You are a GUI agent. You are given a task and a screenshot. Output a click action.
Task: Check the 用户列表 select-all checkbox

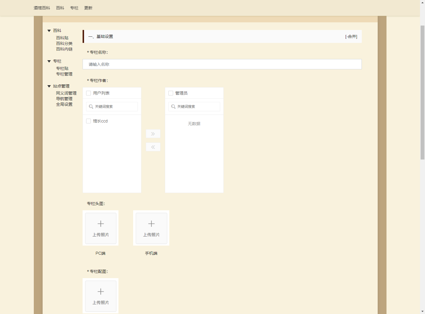click(x=88, y=93)
